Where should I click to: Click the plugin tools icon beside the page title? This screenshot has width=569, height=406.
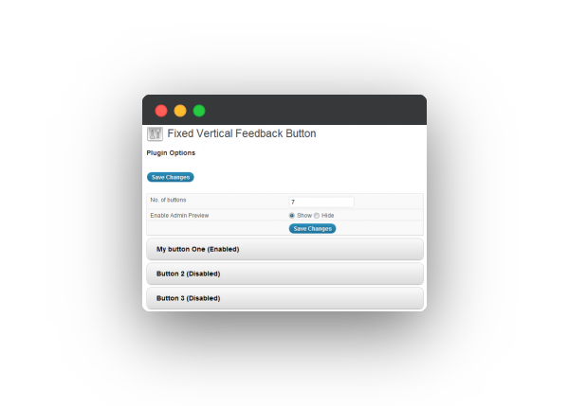tap(155, 133)
